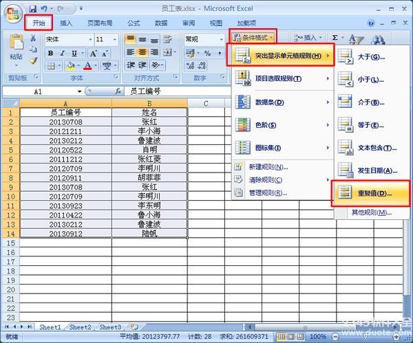Toggle wrap text button
413x343 pixels.
tap(167, 40)
